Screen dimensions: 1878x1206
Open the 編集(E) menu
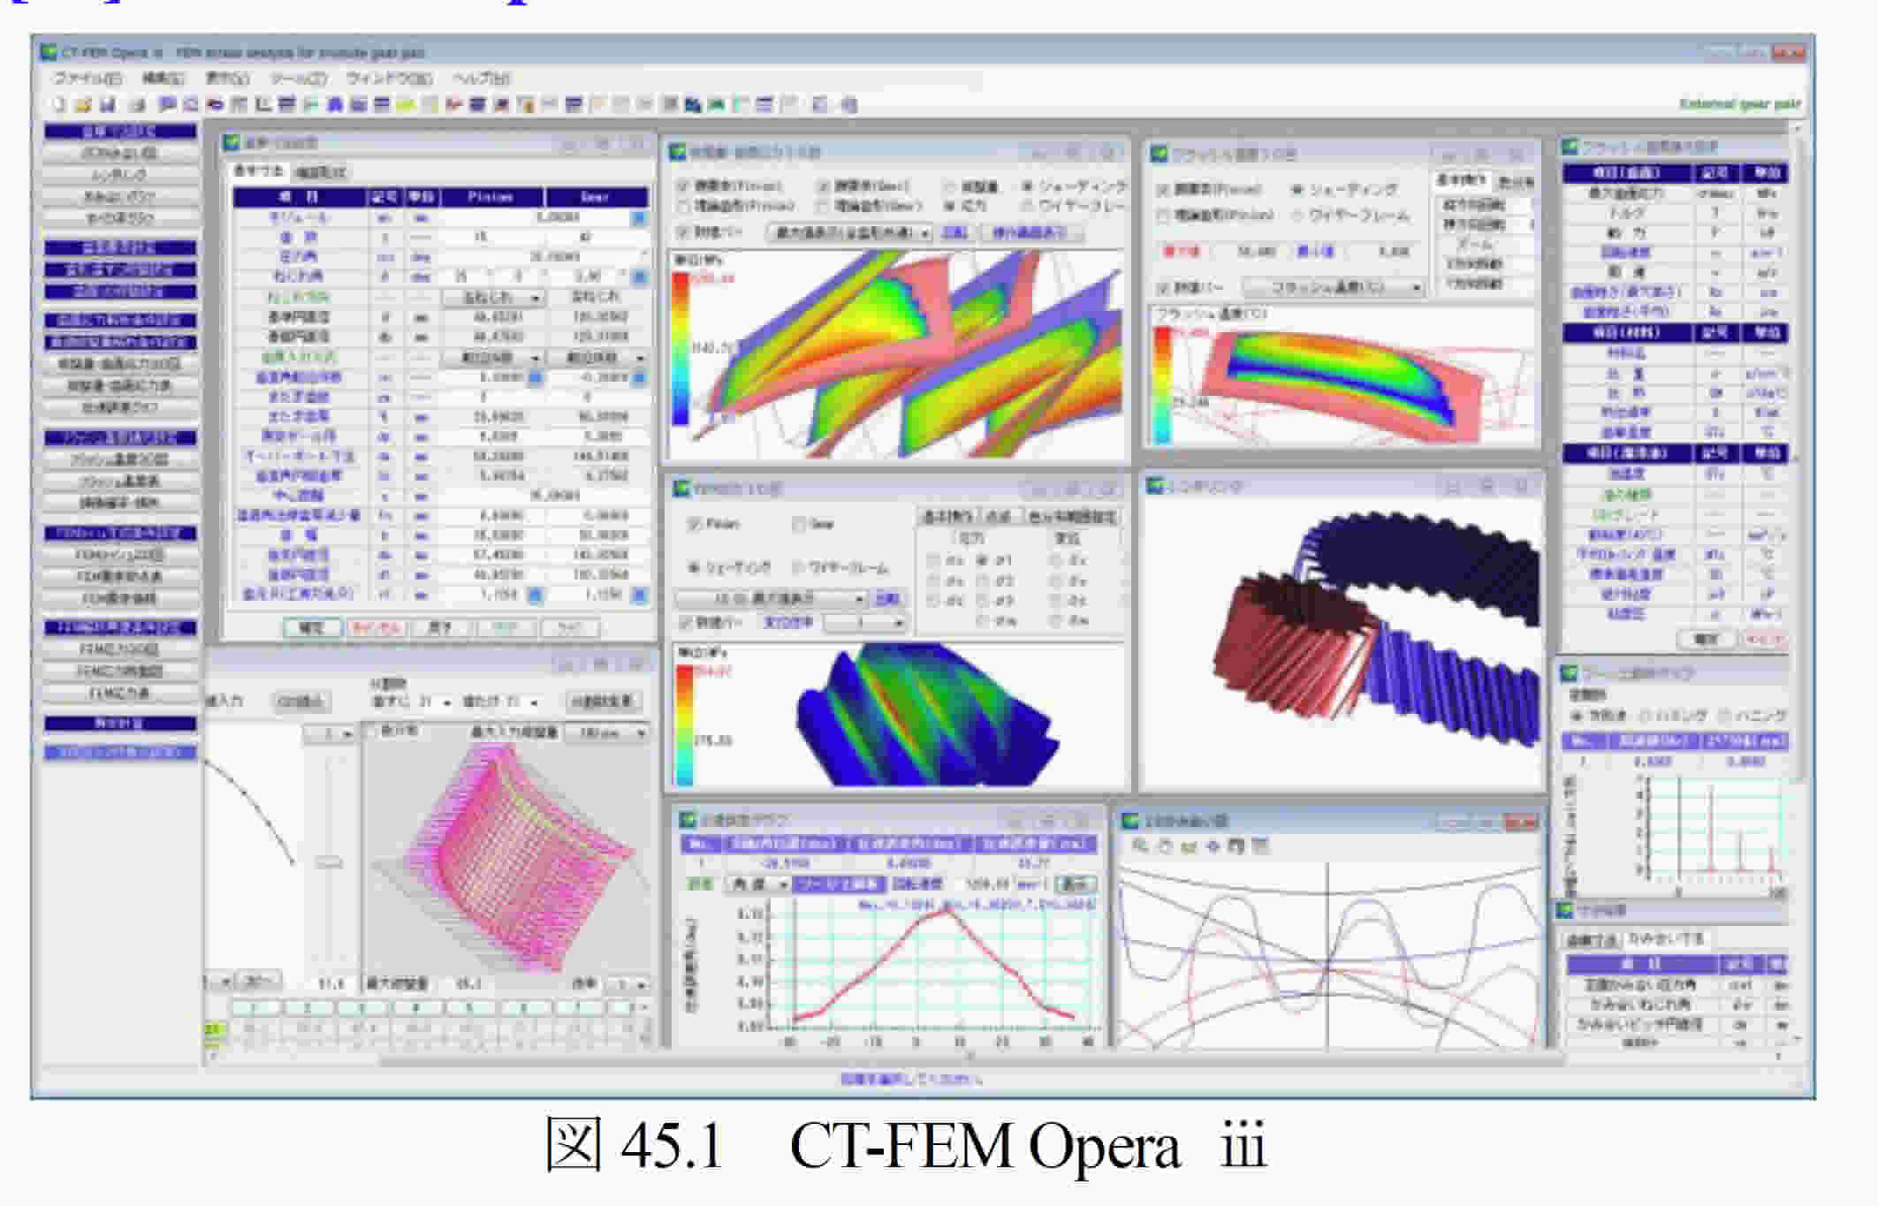[x=163, y=78]
